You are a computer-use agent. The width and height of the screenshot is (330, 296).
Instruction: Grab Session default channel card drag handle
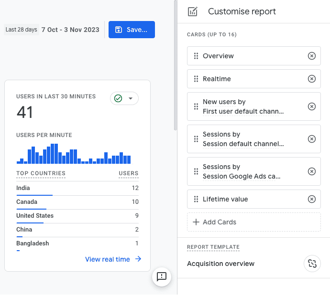pyautogui.click(x=196, y=139)
